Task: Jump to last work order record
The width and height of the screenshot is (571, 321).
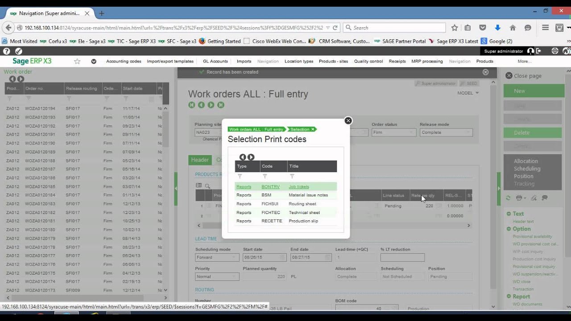Action: click(220, 105)
